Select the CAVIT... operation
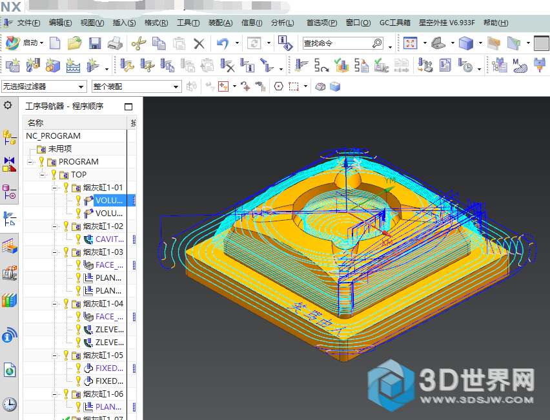The width and height of the screenshot is (550, 420). [110, 239]
